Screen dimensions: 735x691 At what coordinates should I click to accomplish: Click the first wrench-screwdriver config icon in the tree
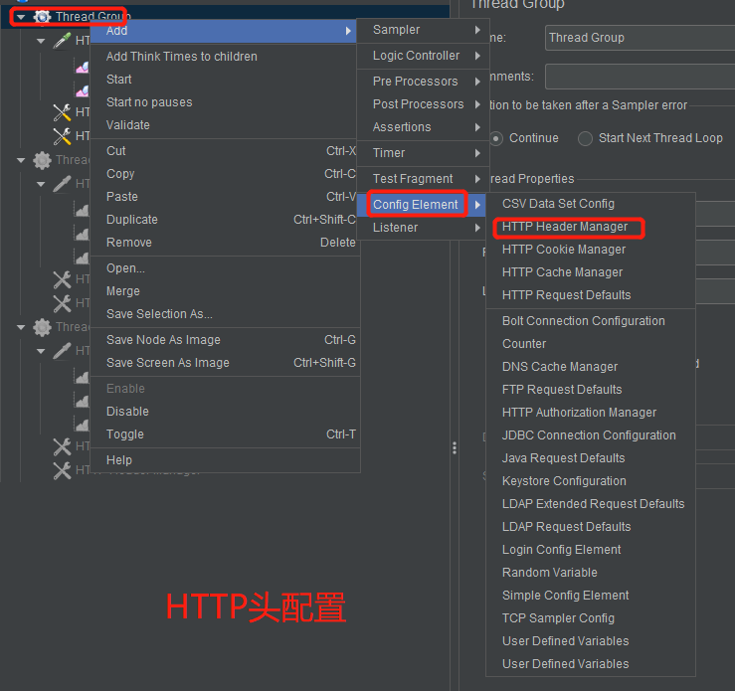tap(62, 112)
